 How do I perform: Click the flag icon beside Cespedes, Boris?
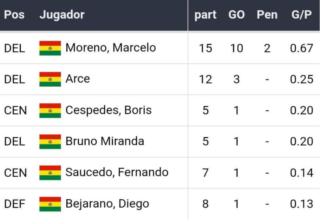tap(50, 110)
